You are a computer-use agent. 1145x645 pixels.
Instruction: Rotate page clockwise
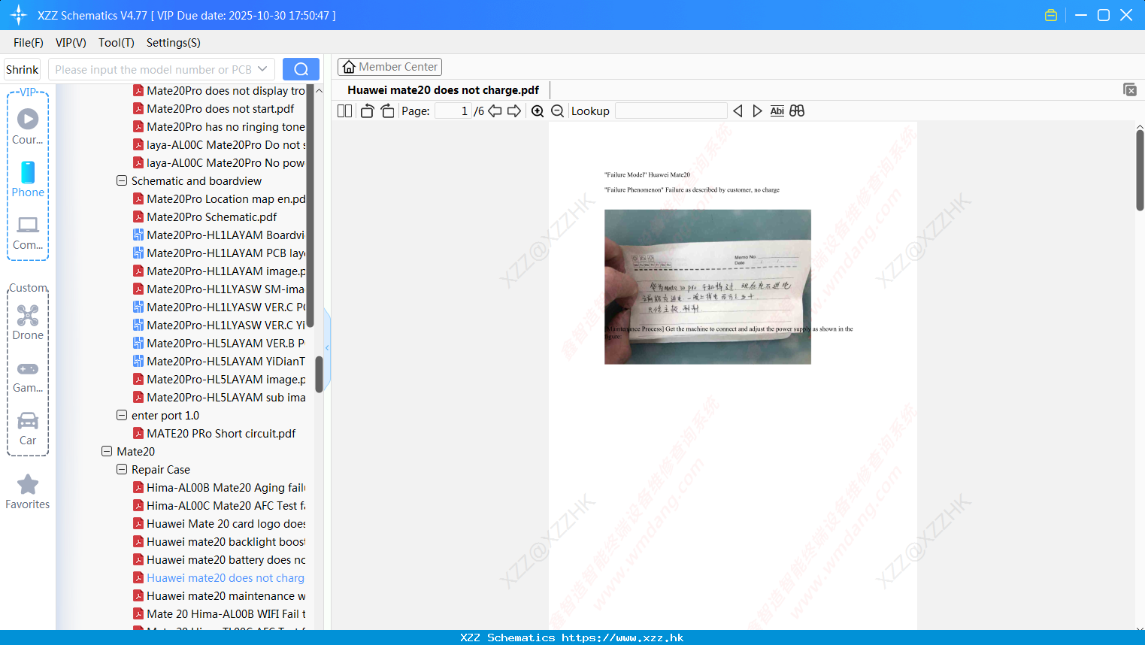[x=387, y=111]
